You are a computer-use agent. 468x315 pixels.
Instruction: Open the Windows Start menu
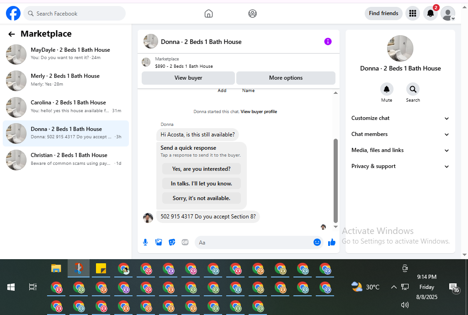tap(11, 287)
